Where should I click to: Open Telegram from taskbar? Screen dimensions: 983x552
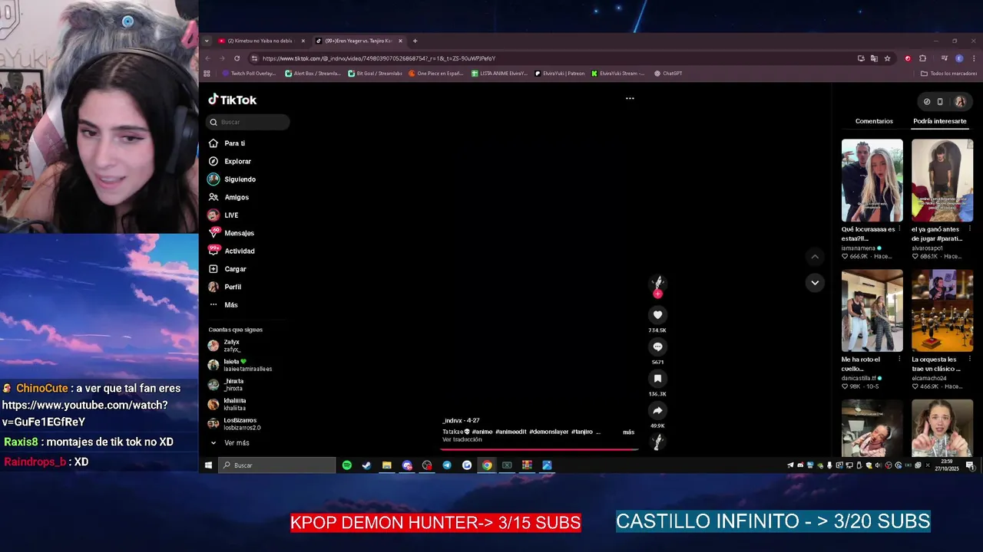click(x=447, y=465)
